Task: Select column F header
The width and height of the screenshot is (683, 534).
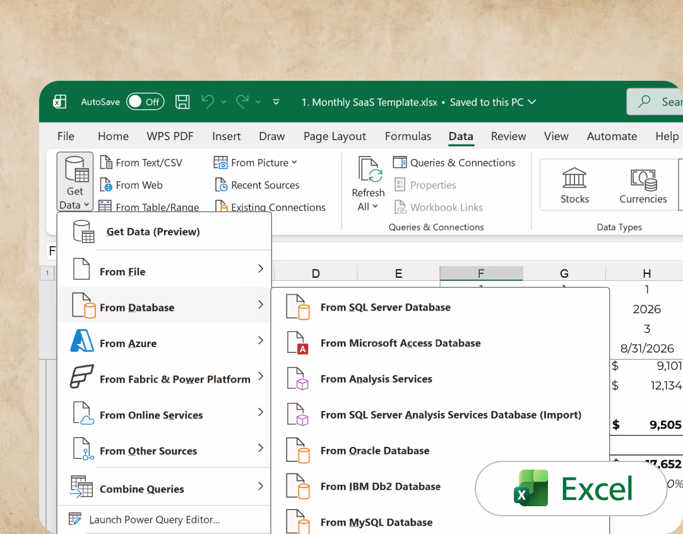Action: [482, 273]
